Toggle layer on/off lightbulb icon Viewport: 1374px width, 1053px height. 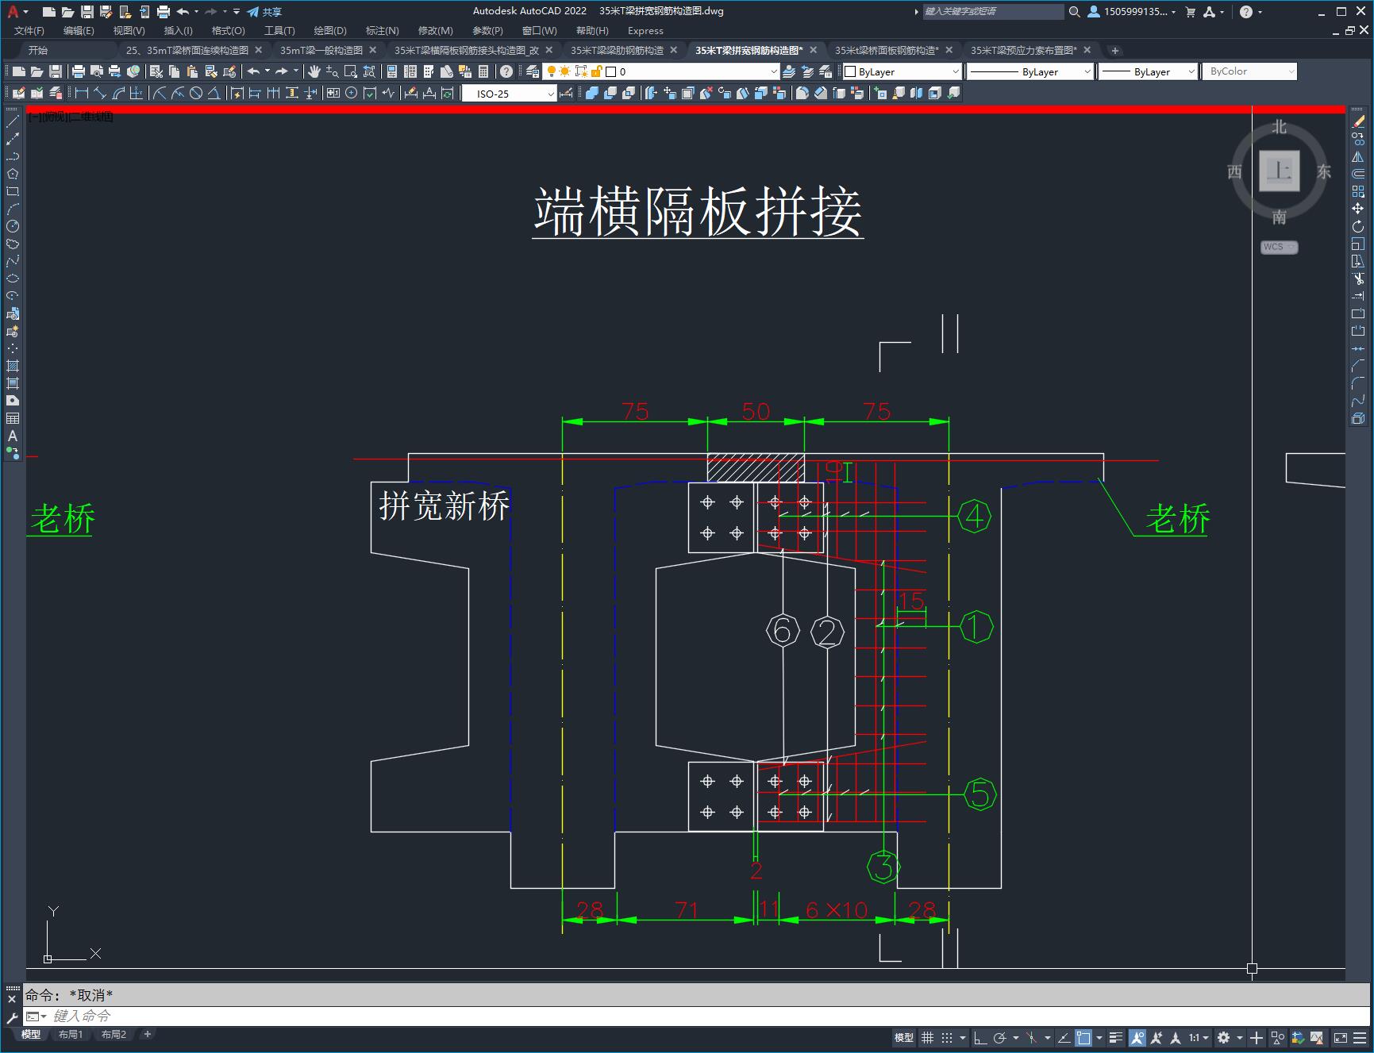click(x=552, y=71)
